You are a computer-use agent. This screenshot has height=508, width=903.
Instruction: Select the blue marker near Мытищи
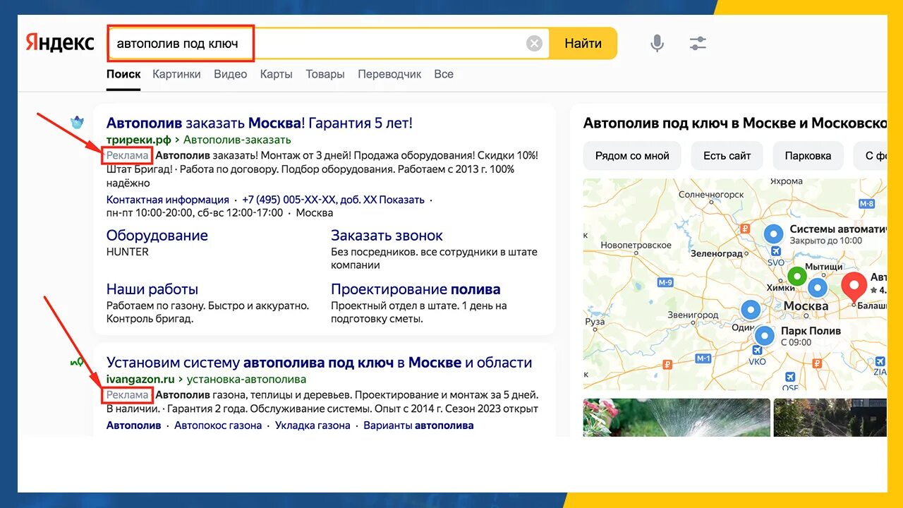[x=818, y=287]
